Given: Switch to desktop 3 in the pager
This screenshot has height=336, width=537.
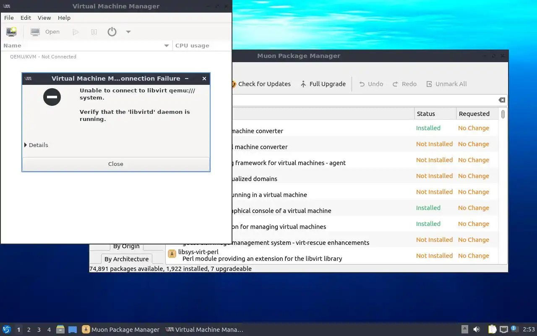Looking at the screenshot, I should [39, 330].
